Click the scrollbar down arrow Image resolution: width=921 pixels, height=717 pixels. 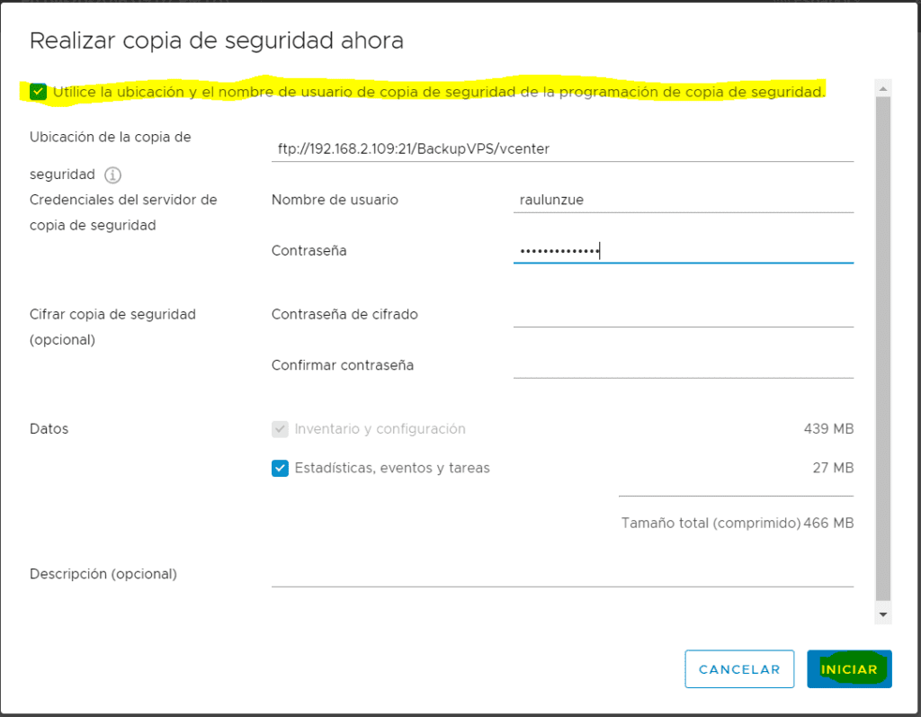click(882, 613)
